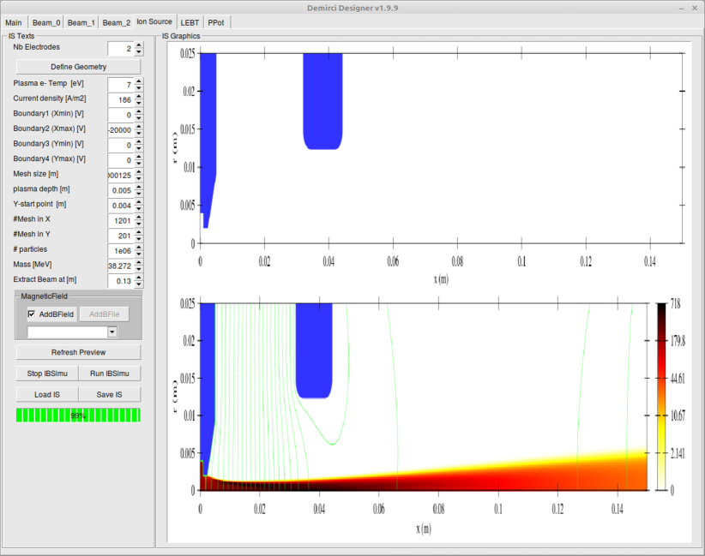705x556 pixels.
Task: Close the Demirci Designer window
Action: pos(695,8)
